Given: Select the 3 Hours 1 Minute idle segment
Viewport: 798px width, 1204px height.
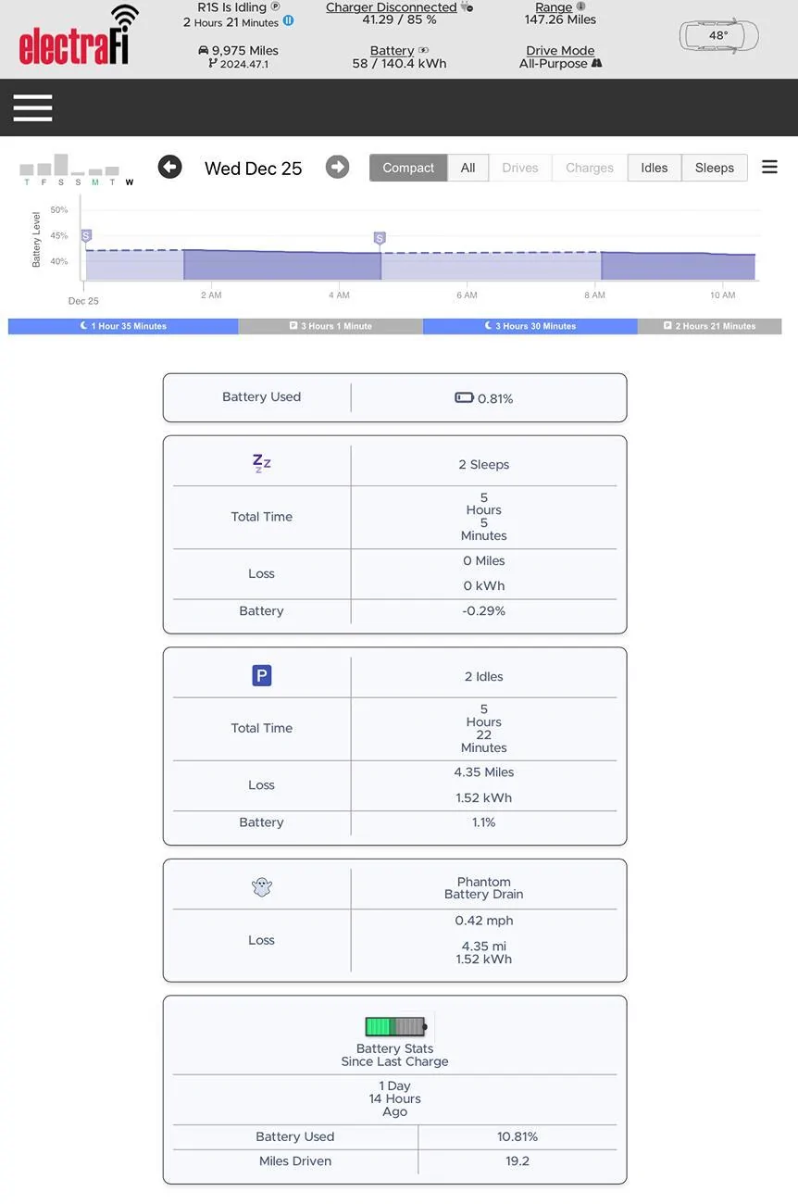Looking at the screenshot, I should [330, 326].
